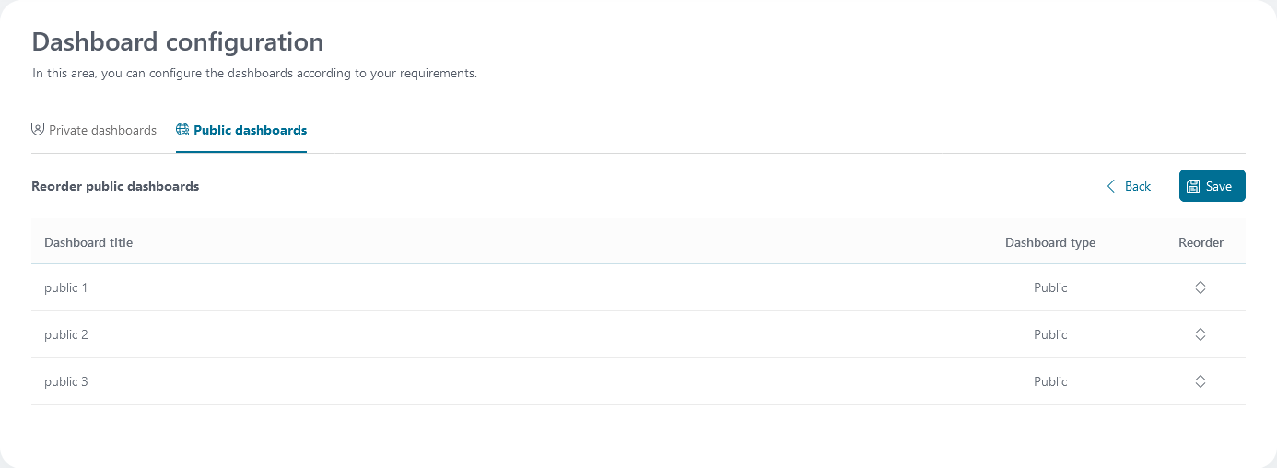Click the shield icon beside Private dashboards

tap(38, 130)
